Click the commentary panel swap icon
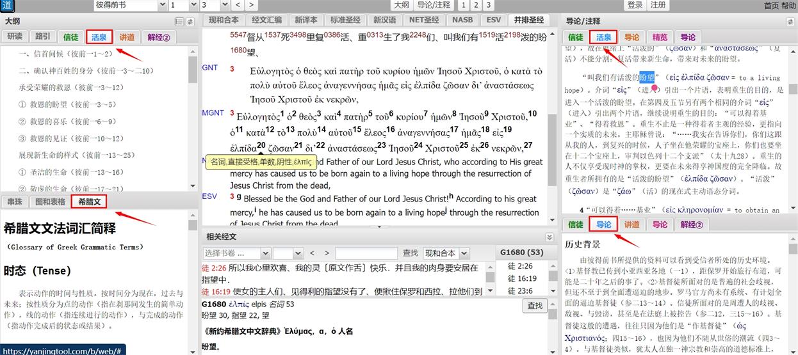Screen dimensions: 798x355 coord(791,21)
